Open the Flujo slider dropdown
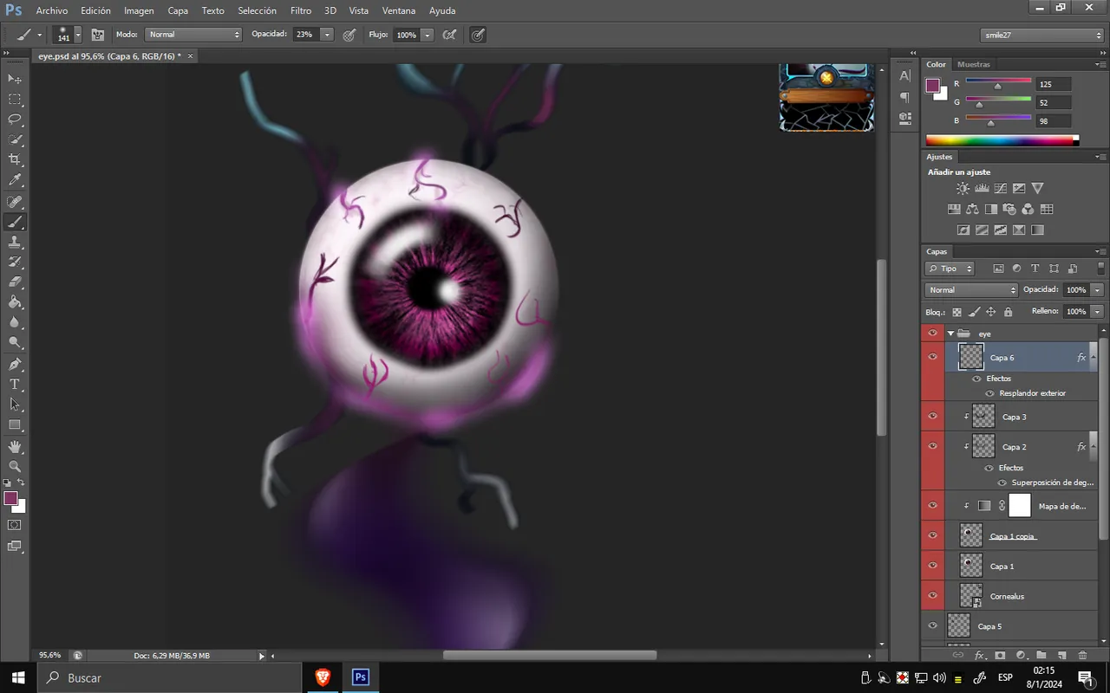The height and width of the screenshot is (693, 1110). [428, 35]
